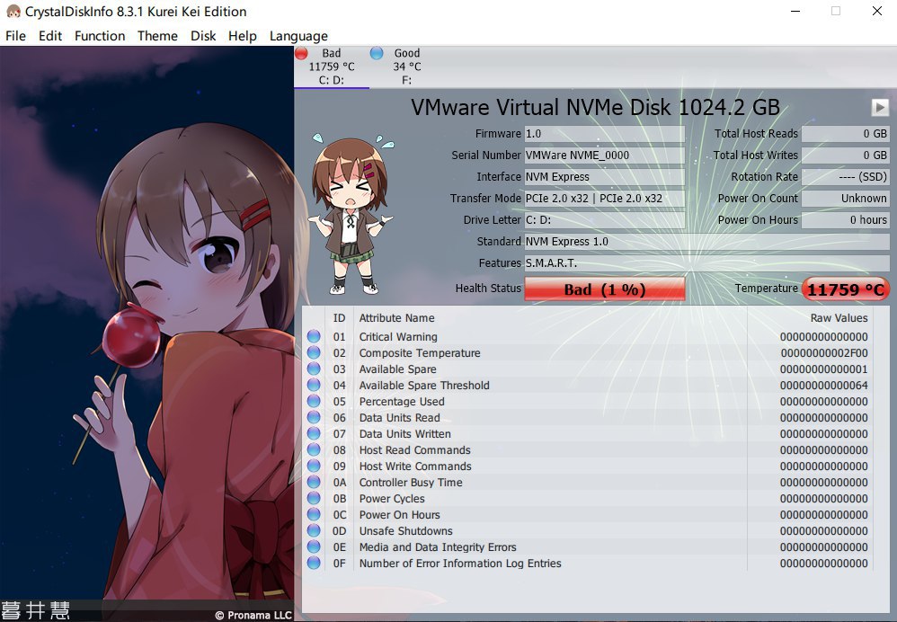Click status icon for Controller Busy Time
The image size is (897, 622).
click(314, 483)
